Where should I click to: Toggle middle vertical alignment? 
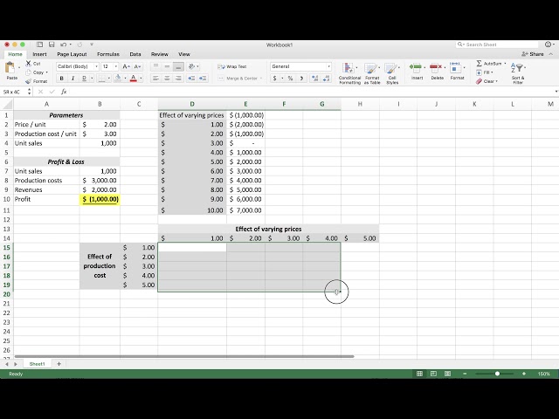(x=167, y=66)
